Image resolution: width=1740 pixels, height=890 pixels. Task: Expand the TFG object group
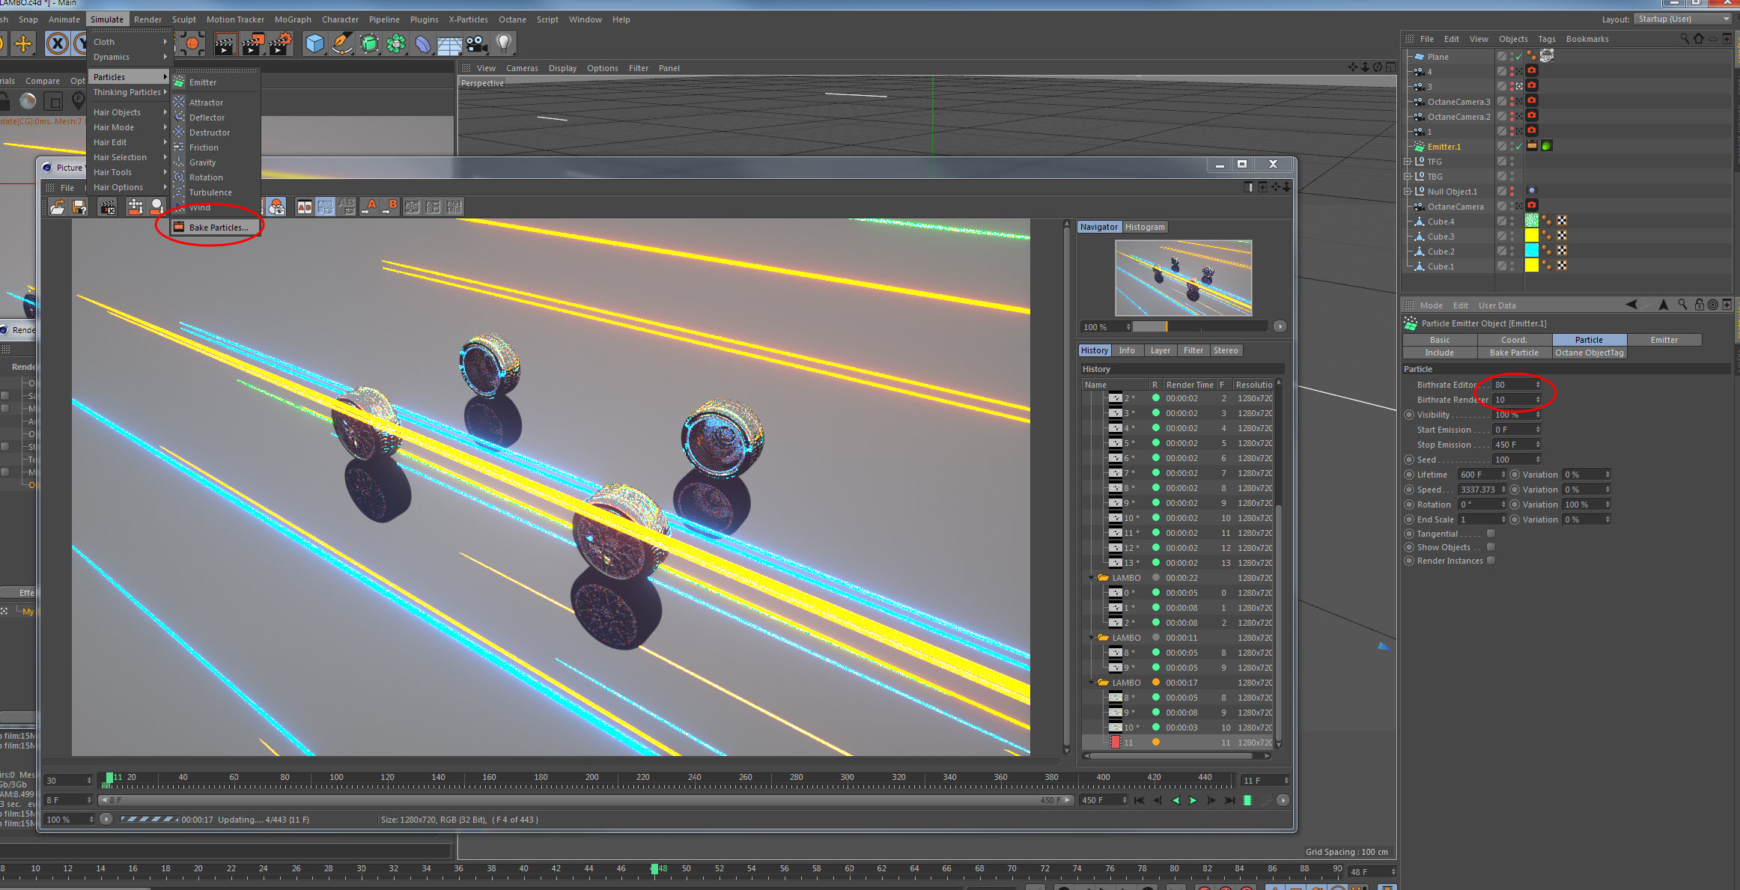pyautogui.click(x=1408, y=162)
